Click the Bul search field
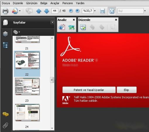This screenshot has width=149, height=132. point(131,11)
